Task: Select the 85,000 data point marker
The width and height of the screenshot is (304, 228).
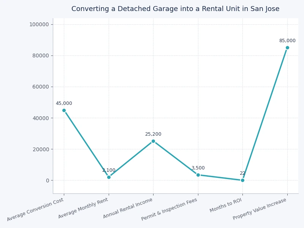Action: [287, 48]
